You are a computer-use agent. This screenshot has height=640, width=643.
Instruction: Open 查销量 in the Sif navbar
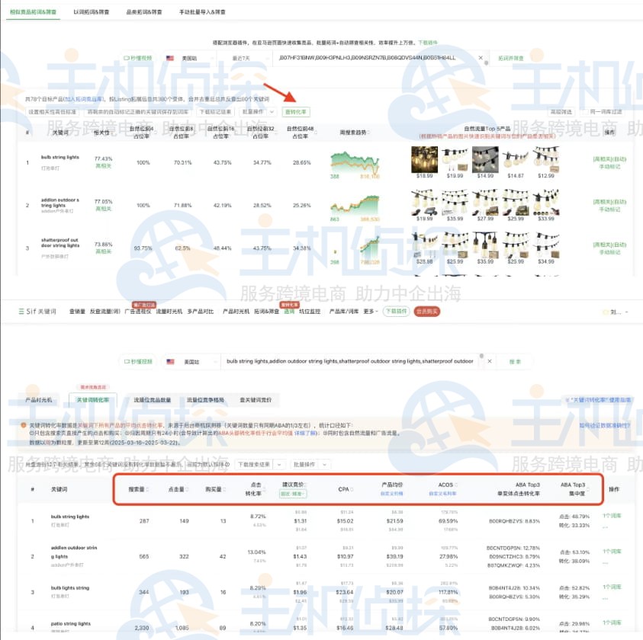point(77,312)
